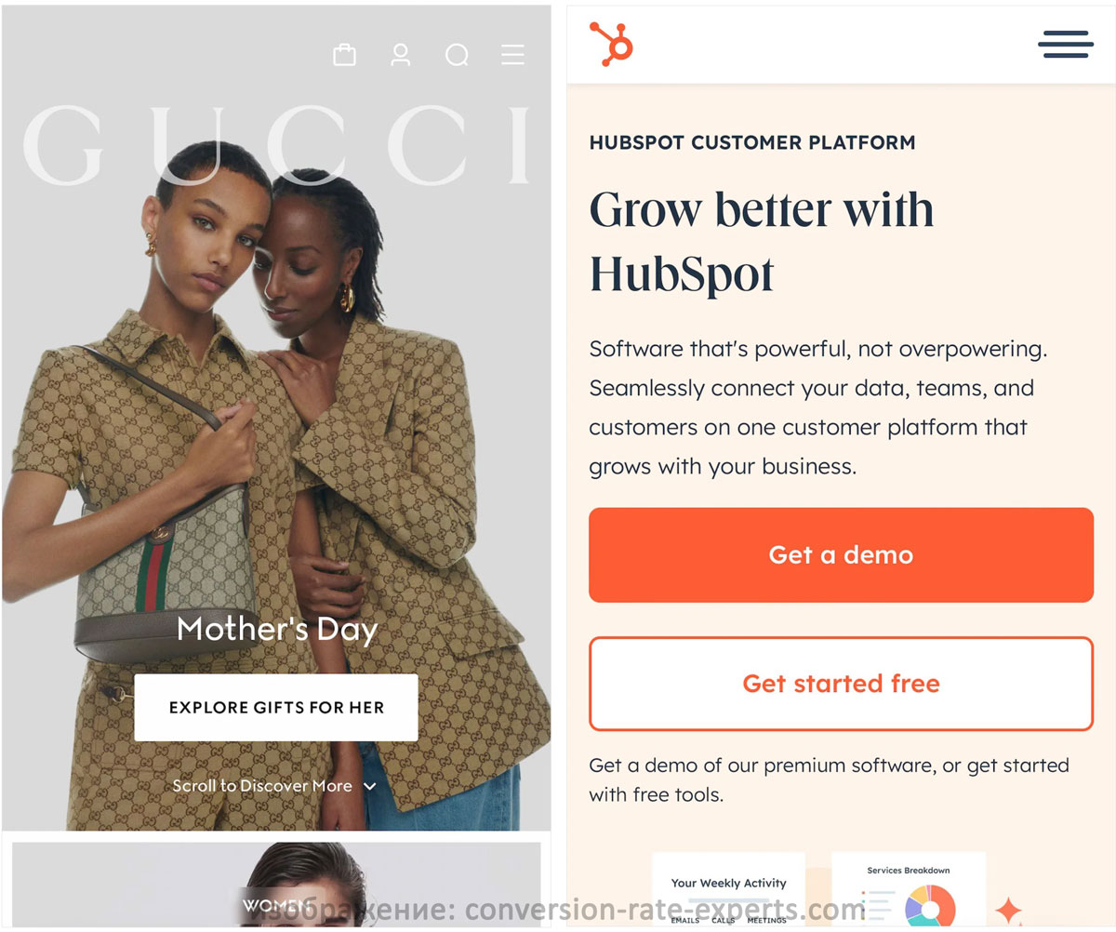Open the Women category thumbnail

pos(276,884)
